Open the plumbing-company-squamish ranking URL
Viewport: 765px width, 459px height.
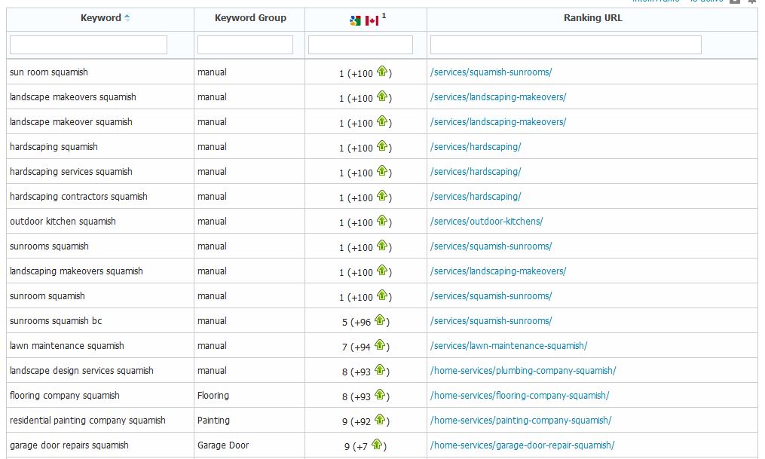coord(523,371)
